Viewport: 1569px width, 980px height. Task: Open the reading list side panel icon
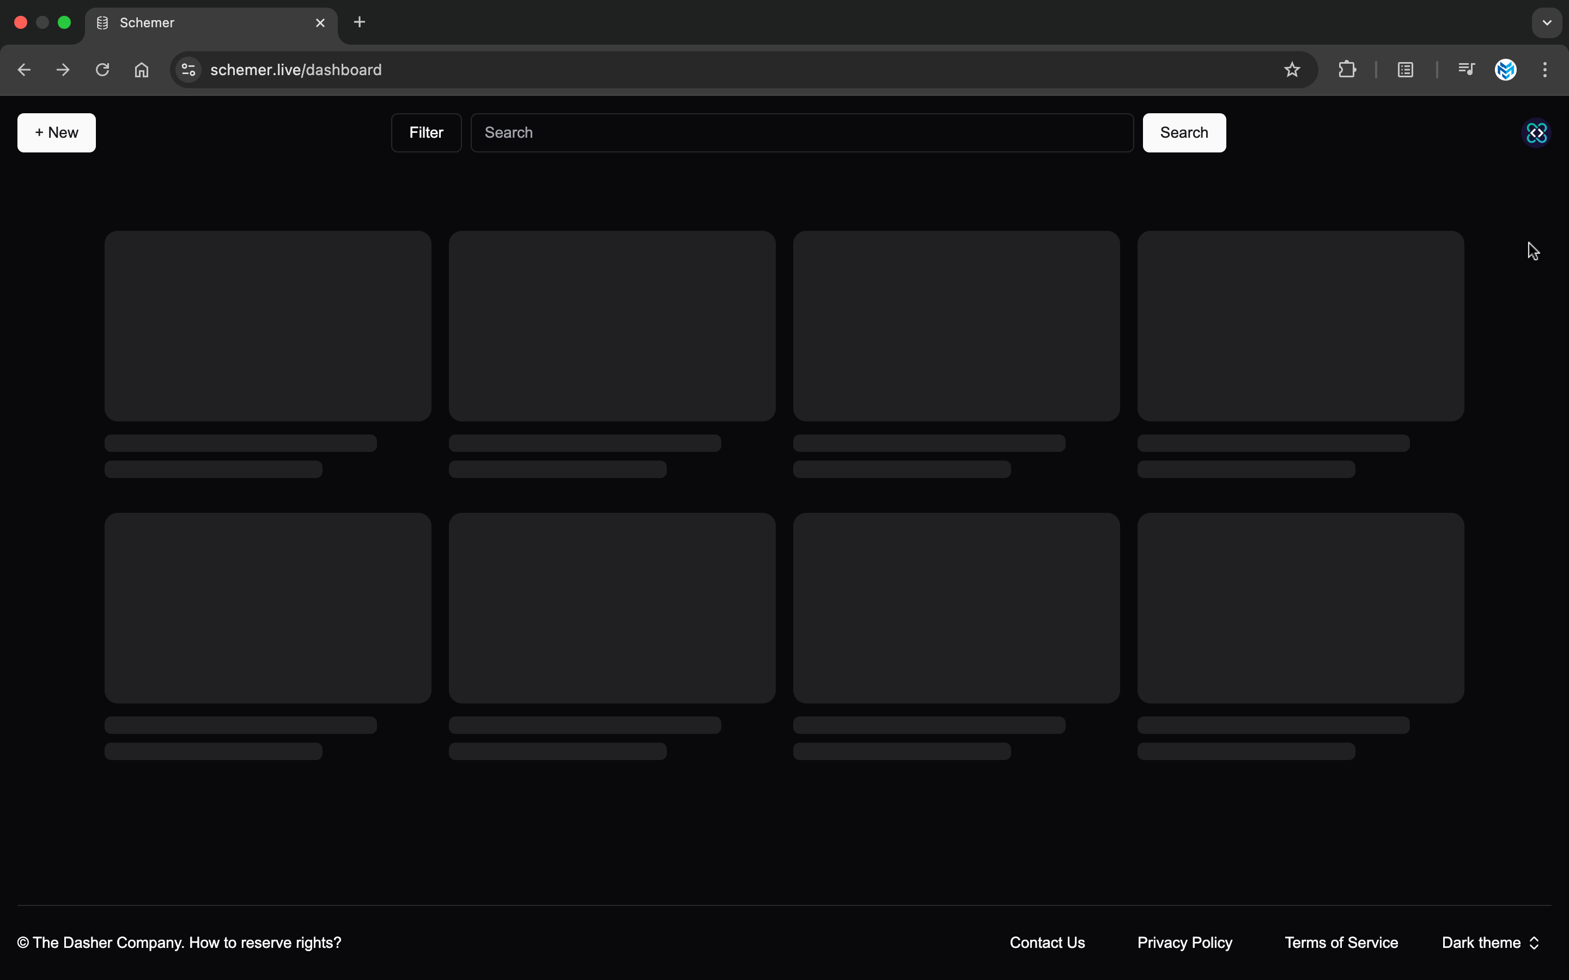tap(1405, 70)
